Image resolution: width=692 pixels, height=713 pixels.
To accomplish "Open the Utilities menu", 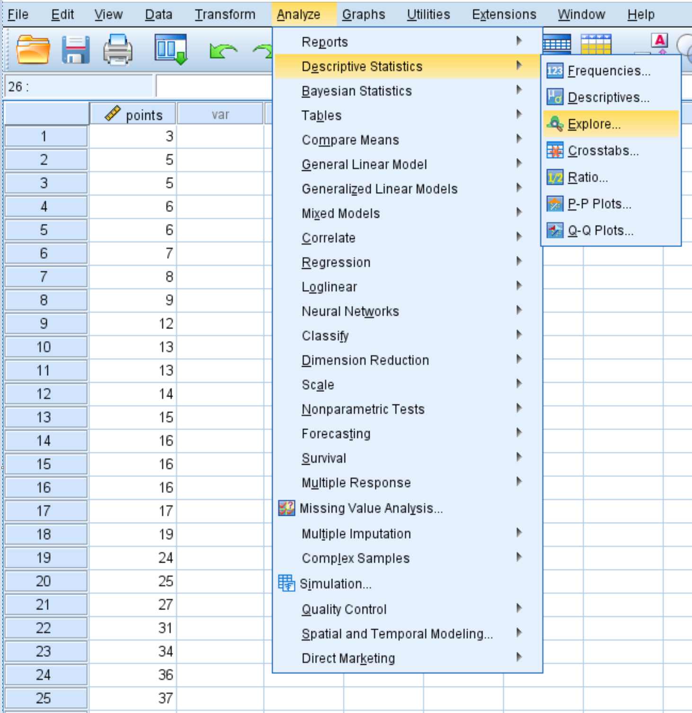I will tap(427, 14).
